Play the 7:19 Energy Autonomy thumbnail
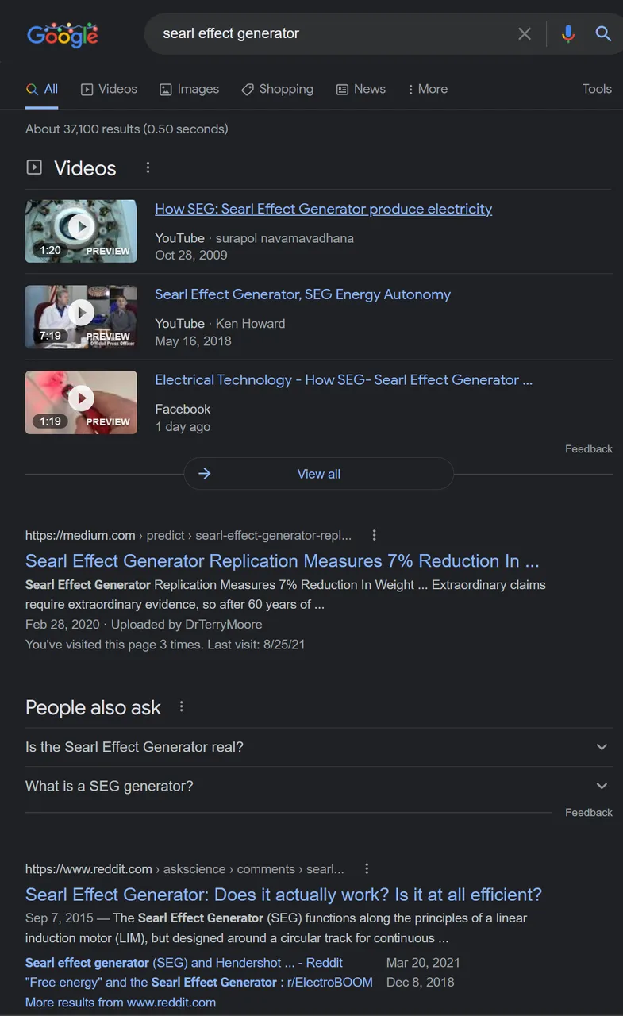 (81, 317)
